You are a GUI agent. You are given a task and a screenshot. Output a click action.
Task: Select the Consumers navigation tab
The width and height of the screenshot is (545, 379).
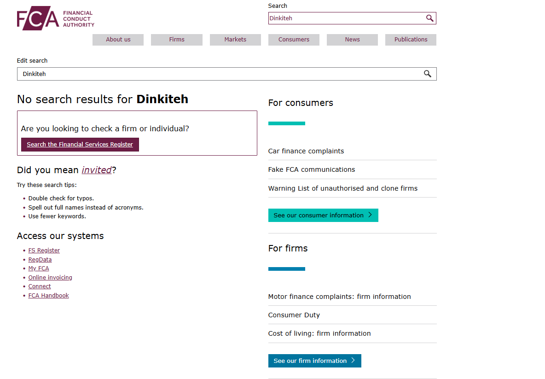coord(294,40)
